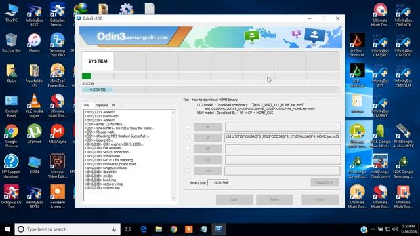Open Google Chrome desktop shortcut

click(11, 136)
